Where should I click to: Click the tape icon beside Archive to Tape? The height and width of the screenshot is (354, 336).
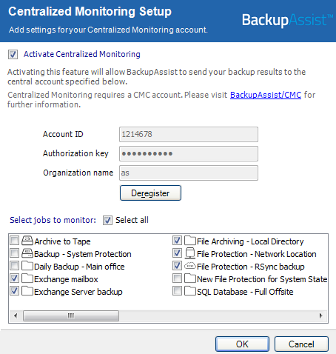pyautogui.click(x=27, y=240)
